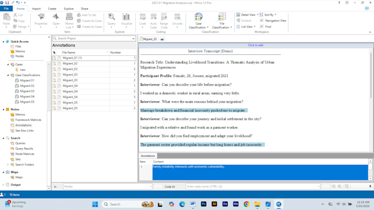Expand the Output tree section
Viewport: 374px width, 210px height.
tap(3, 185)
